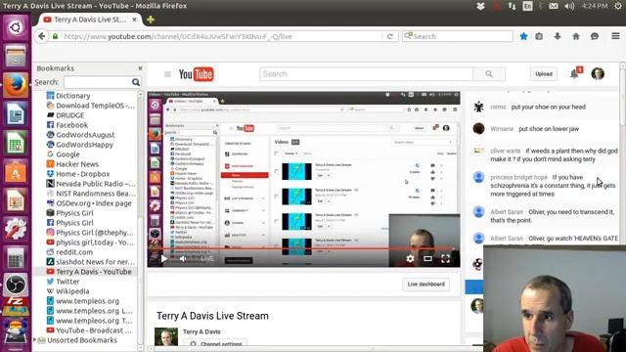626x352 pixels.
Task: Open the bookmarks list clipboard icon
Action: coord(539,36)
